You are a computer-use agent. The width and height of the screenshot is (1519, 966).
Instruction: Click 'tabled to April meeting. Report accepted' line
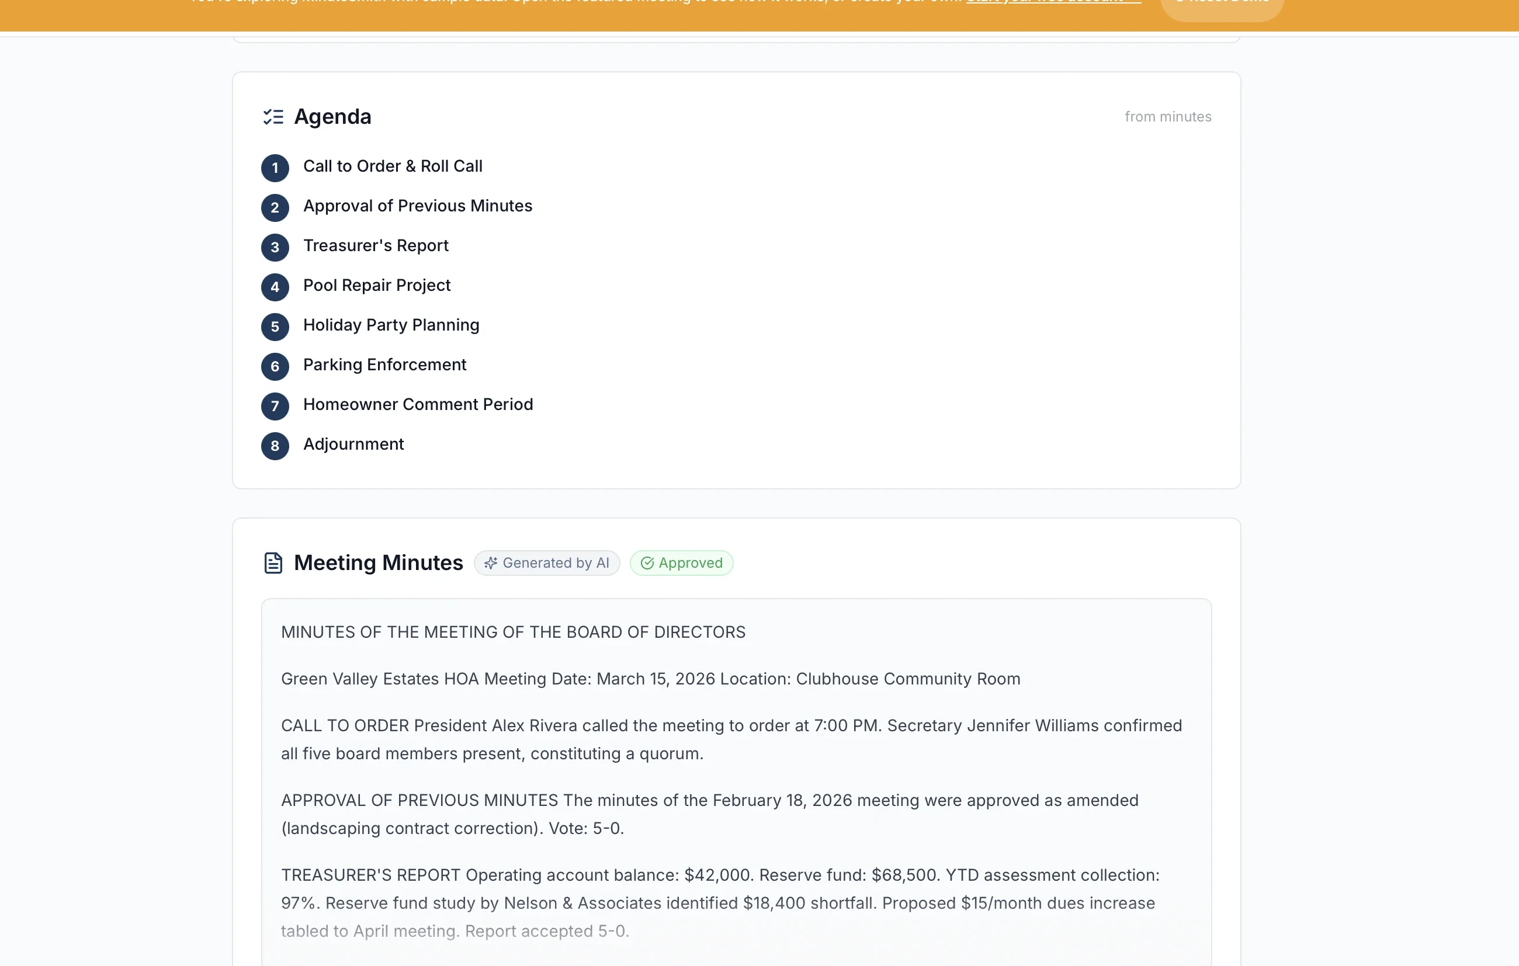coord(455,931)
